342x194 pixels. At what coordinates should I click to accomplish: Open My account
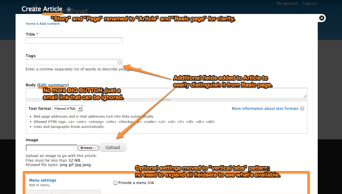click(x=287, y=3)
